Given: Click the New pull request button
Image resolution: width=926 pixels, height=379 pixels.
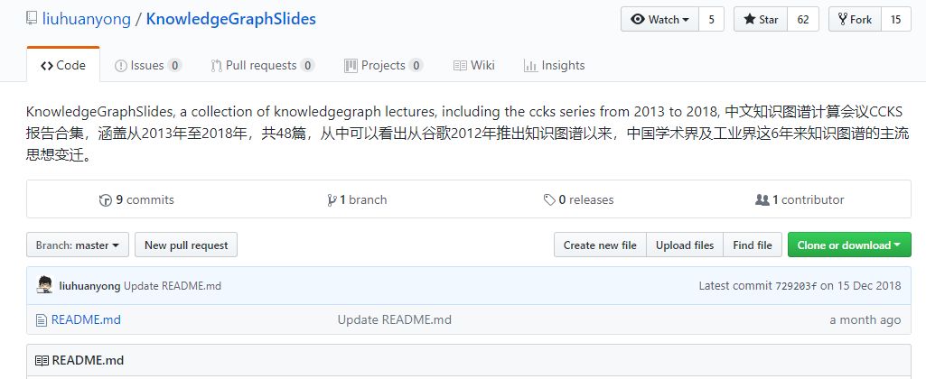Looking at the screenshot, I should [x=186, y=245].
